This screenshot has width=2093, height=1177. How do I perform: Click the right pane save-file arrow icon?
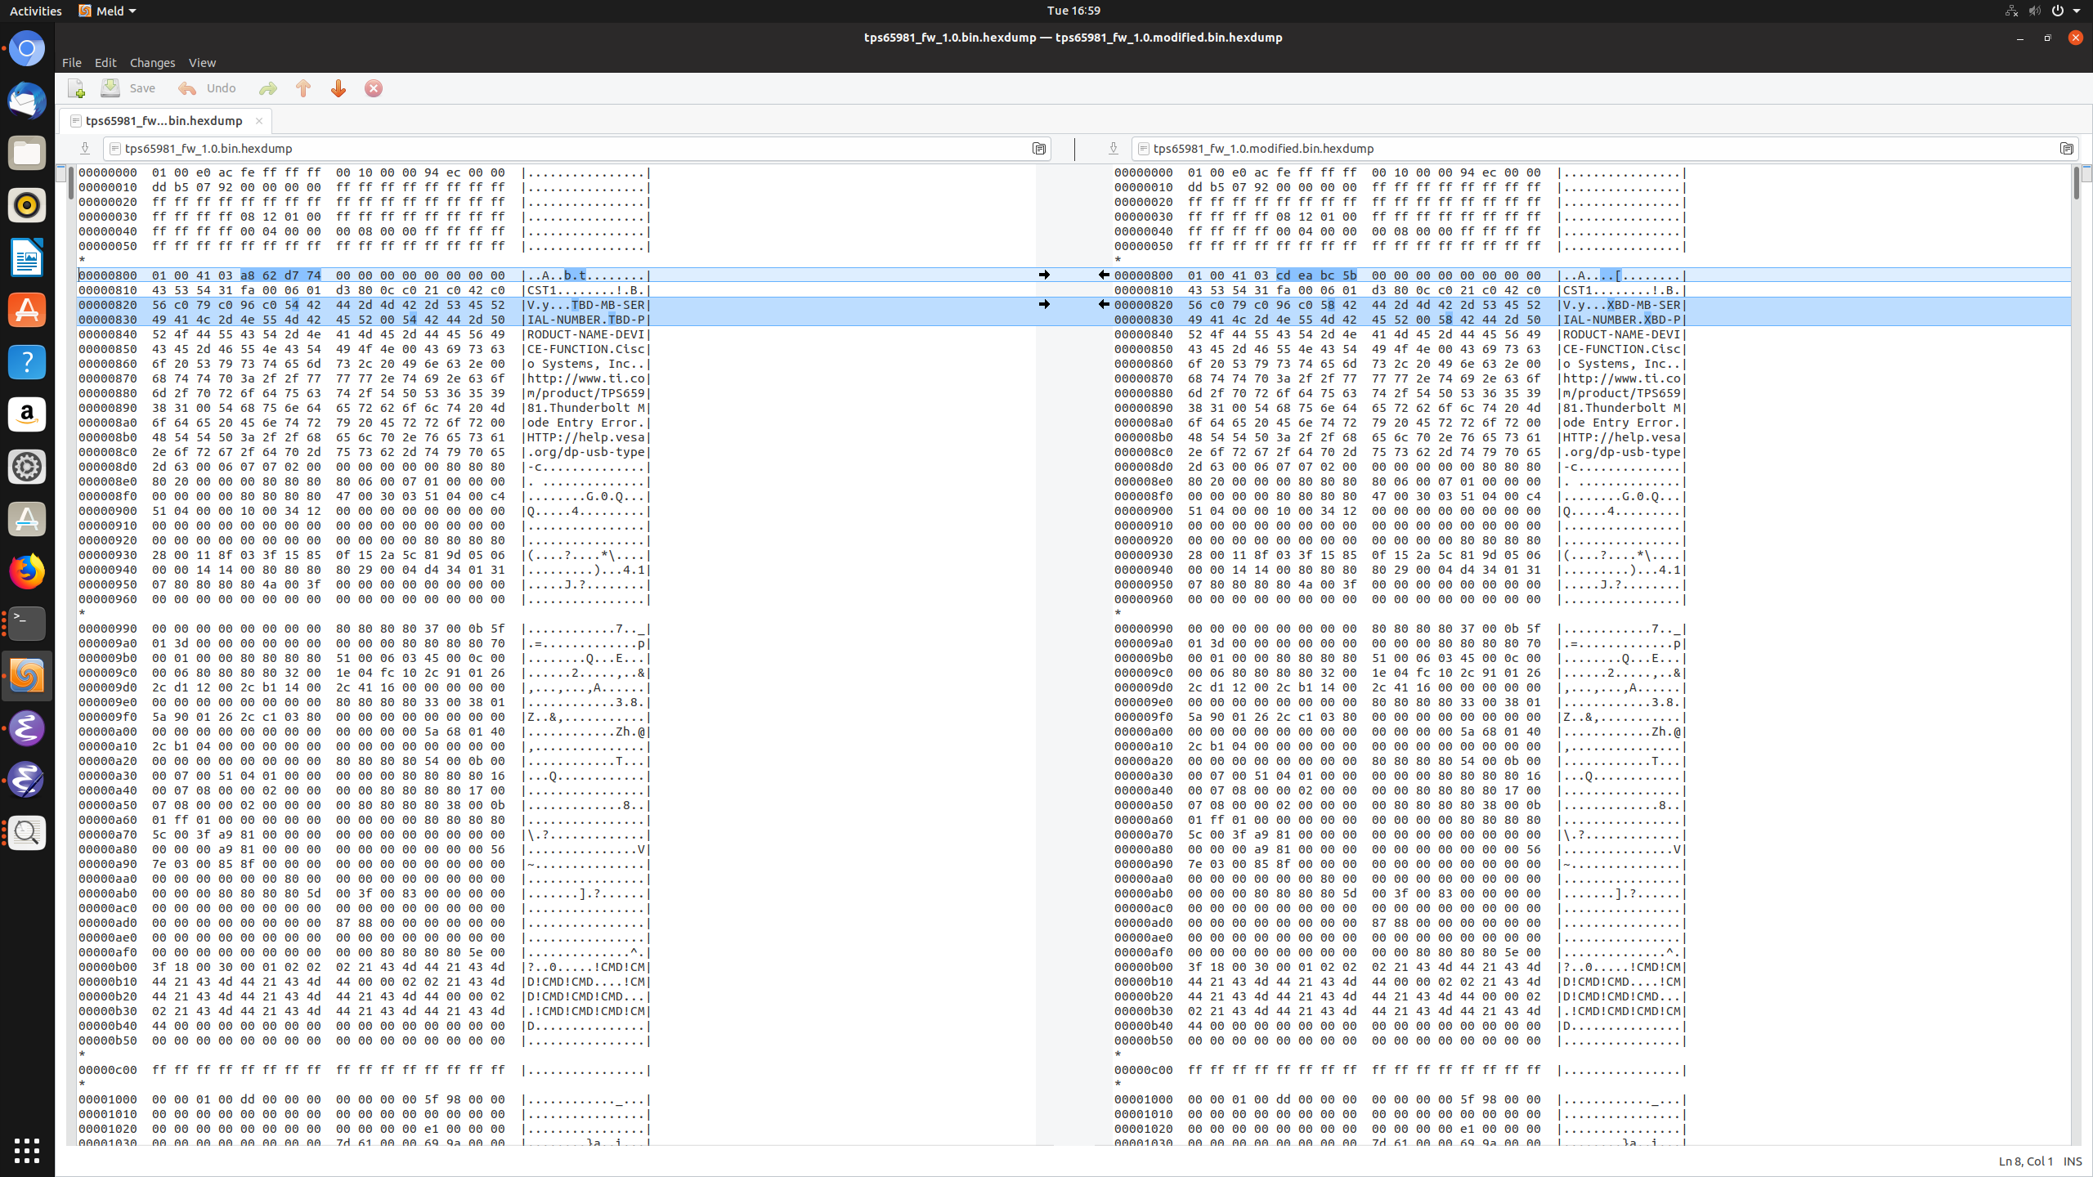click(1113, 148)
